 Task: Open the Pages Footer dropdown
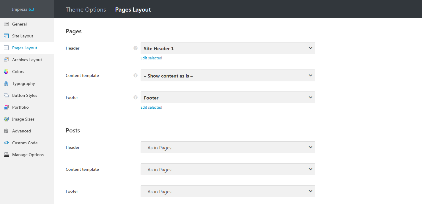228,97
